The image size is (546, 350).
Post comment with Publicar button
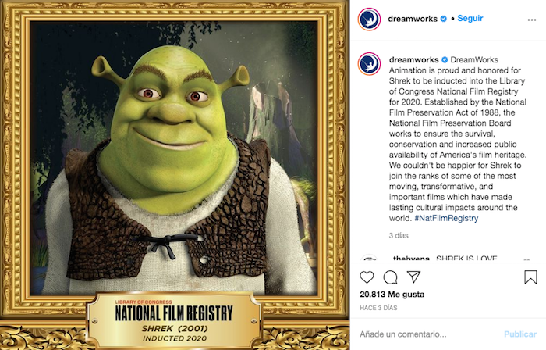[x=520, y=334]
